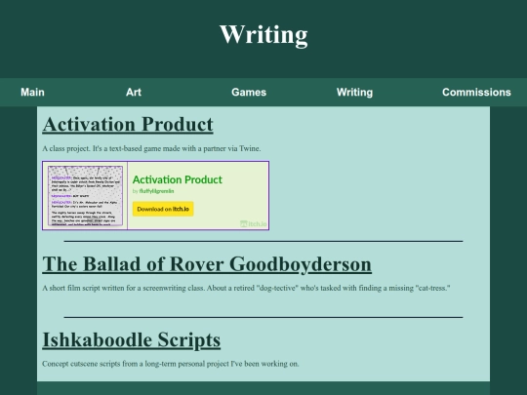Image resolution: width=527 pixels, height=395 pixels.
Task: Click the 'A short film script' description text
Action: coord(246,288)
